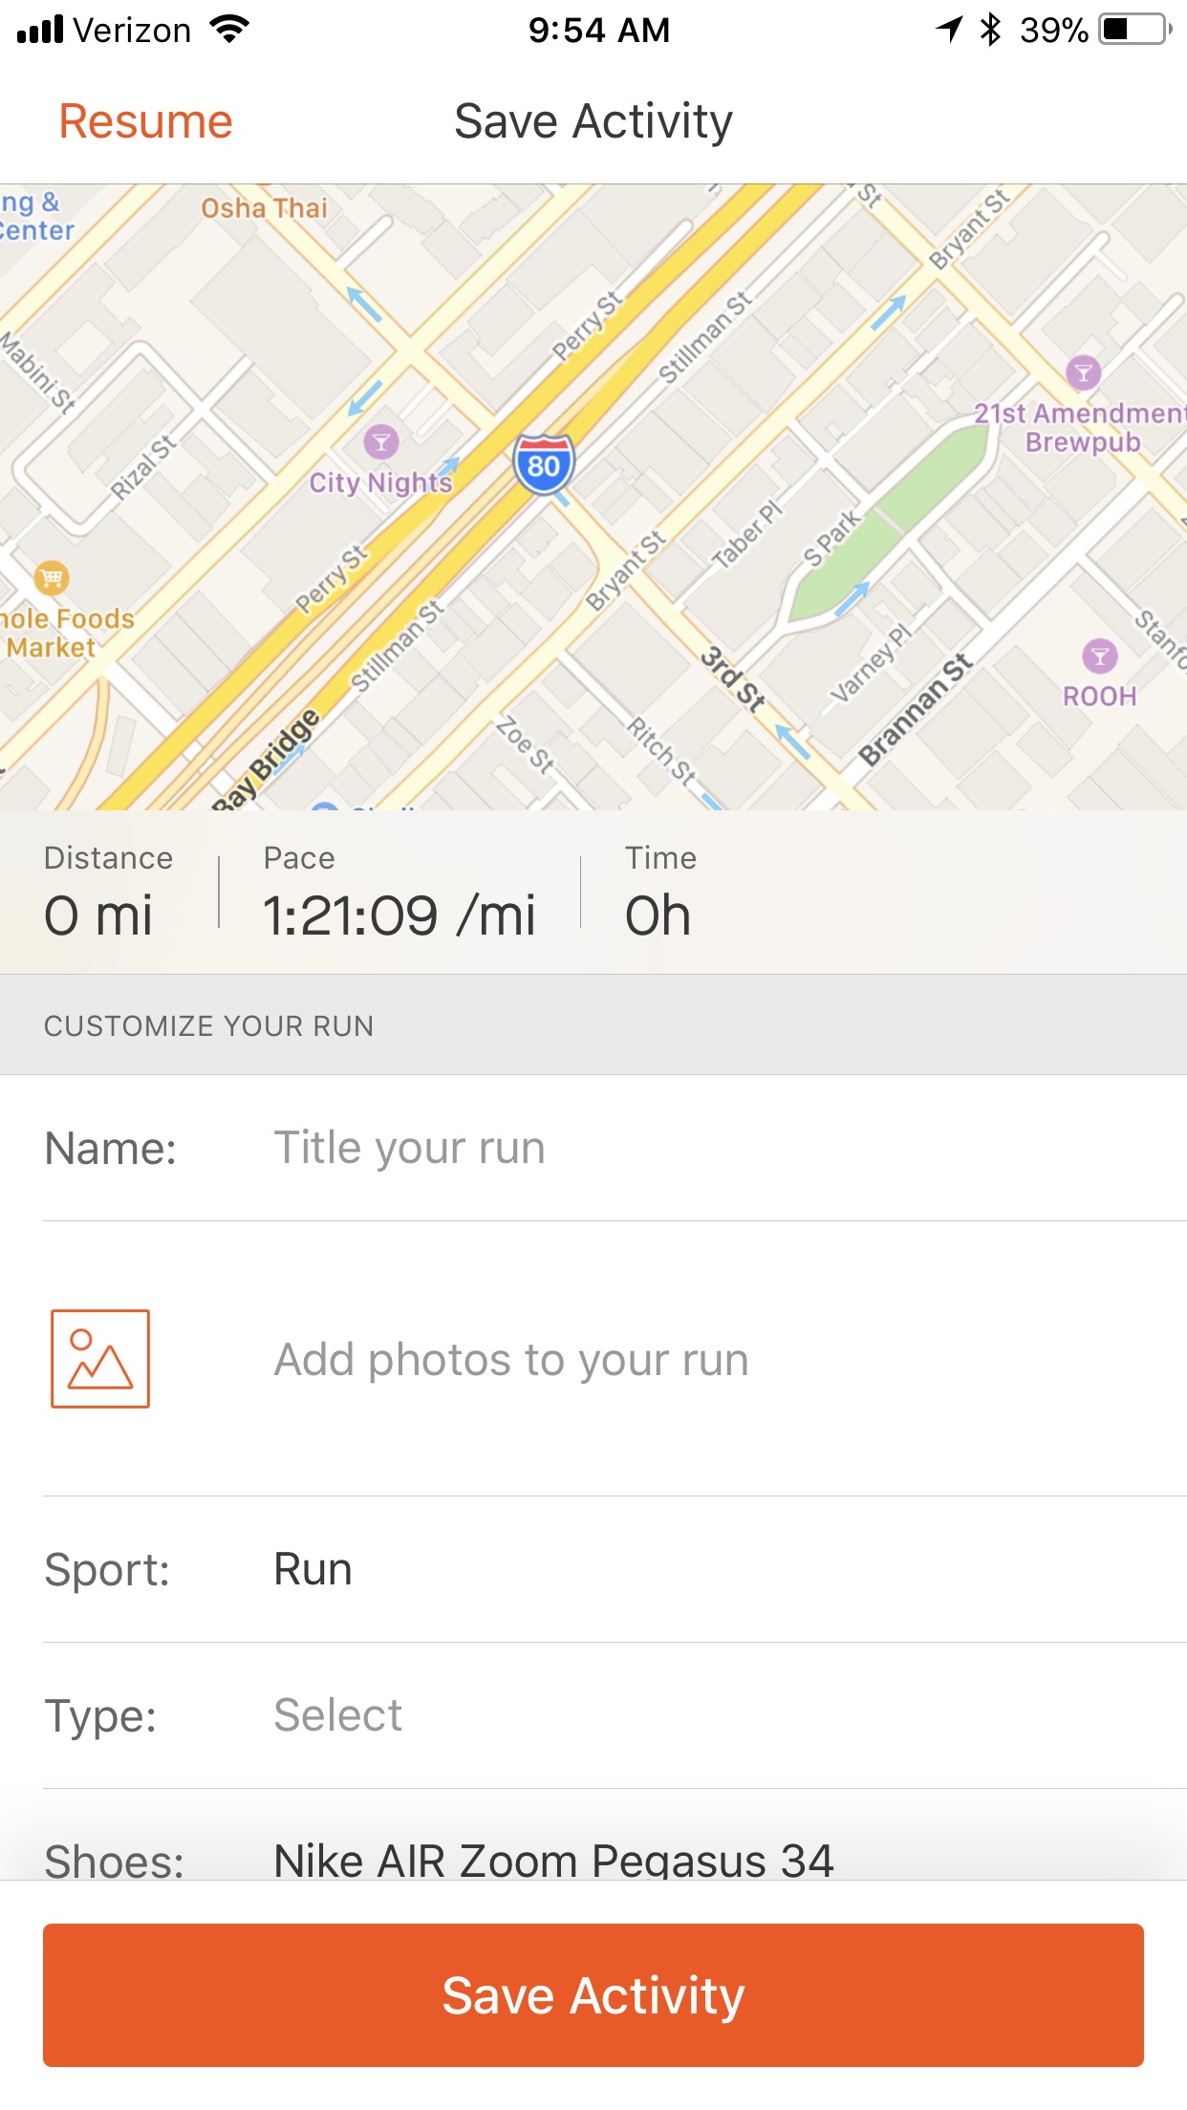Tap the battery icon in status bar
This screenshot has width=1187, height=2110.
pyautogui.click(x=1134, y=30)
